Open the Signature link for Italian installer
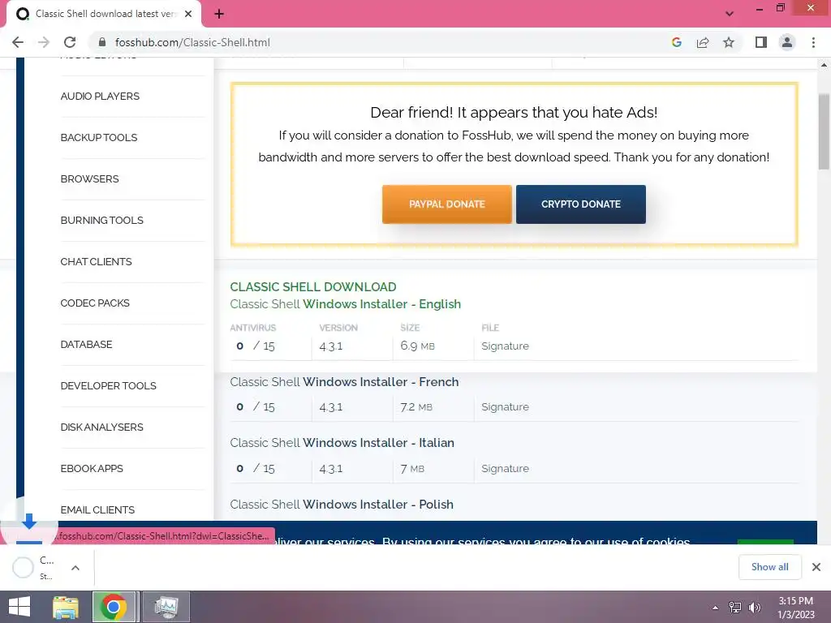831x623 pixels. [505, 468]
